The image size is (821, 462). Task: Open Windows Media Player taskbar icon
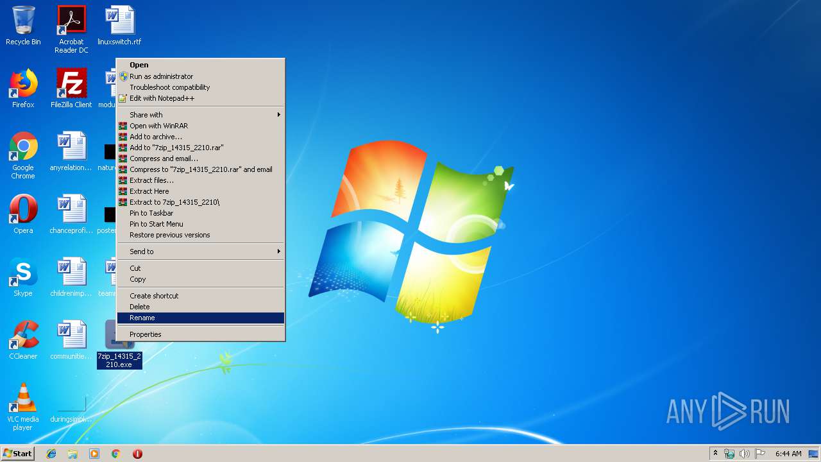[94, 454]
